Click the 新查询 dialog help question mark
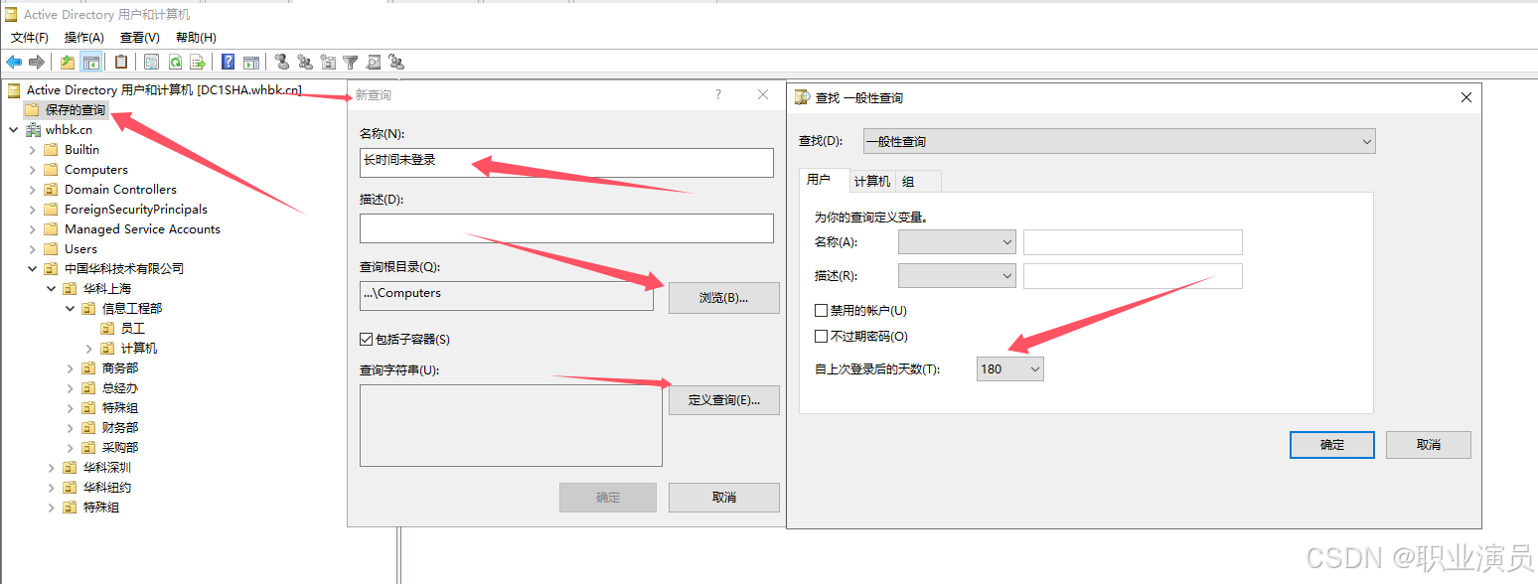 pyautogui.click(x=718, y=94)
